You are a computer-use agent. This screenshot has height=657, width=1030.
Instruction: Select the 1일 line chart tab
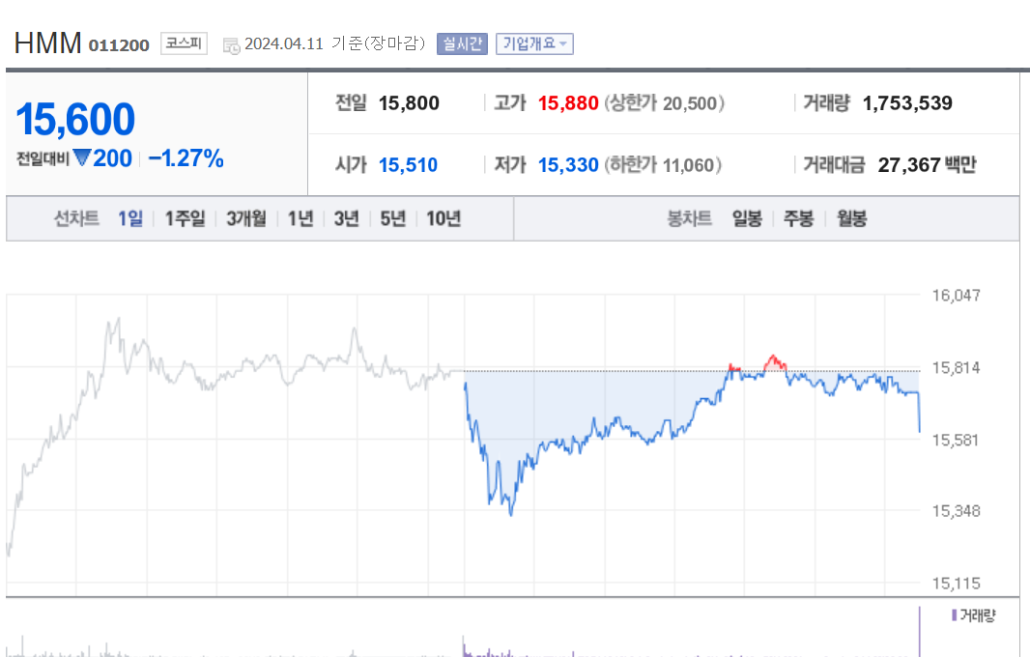click(x=130, y=218)
